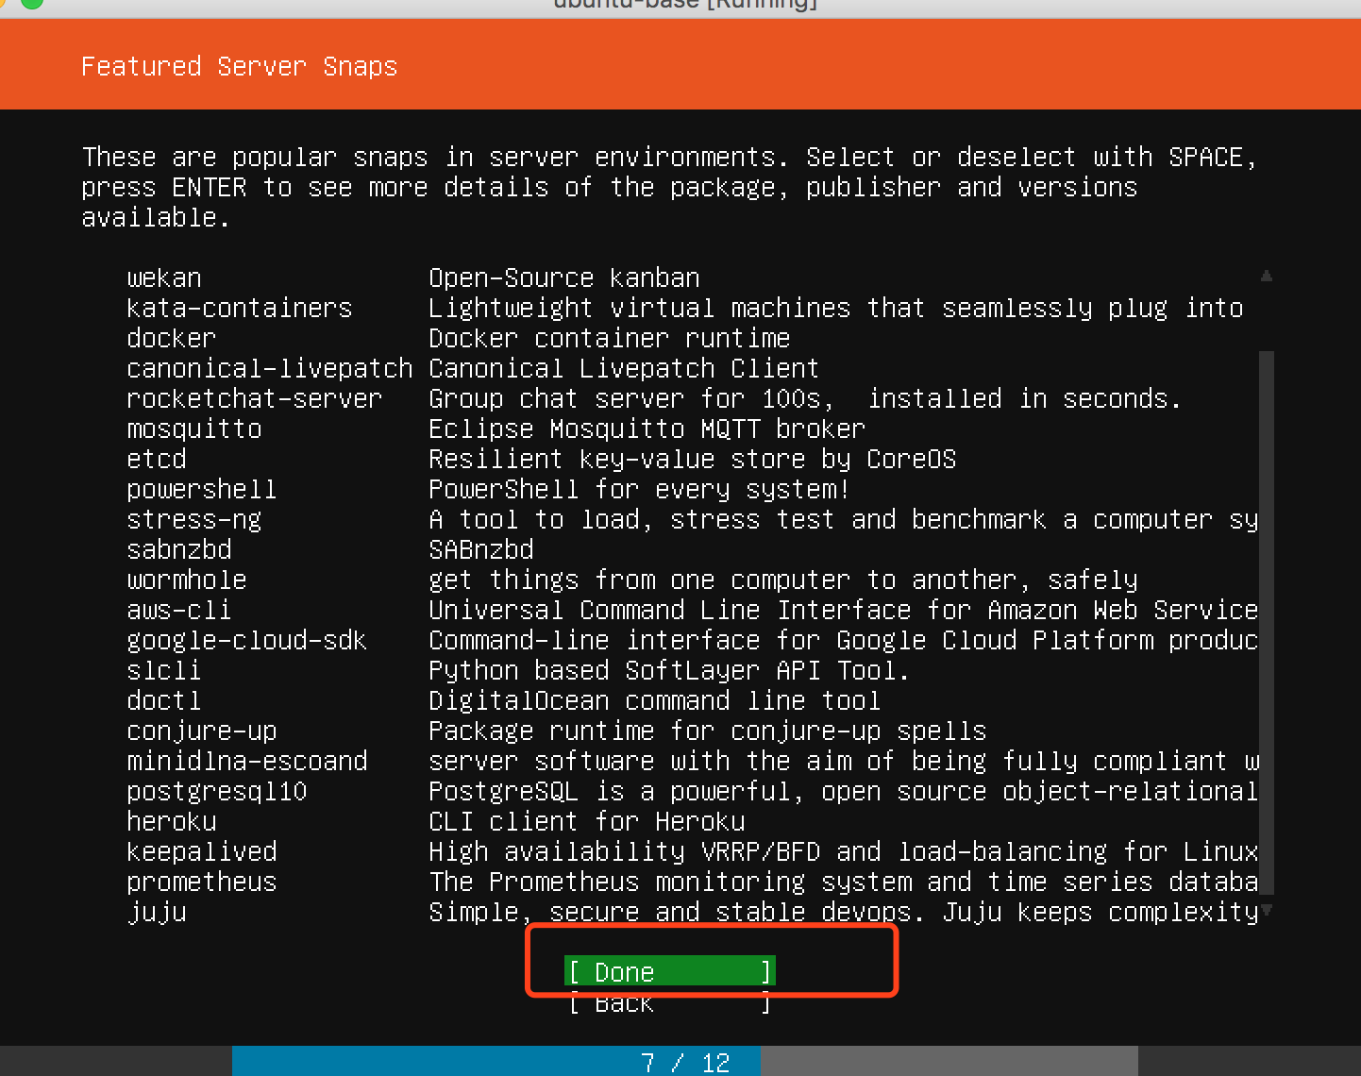This screenshot has height=1076, width=1361.
Task: Select the doctl snap entry
Action: coord(692,700)
